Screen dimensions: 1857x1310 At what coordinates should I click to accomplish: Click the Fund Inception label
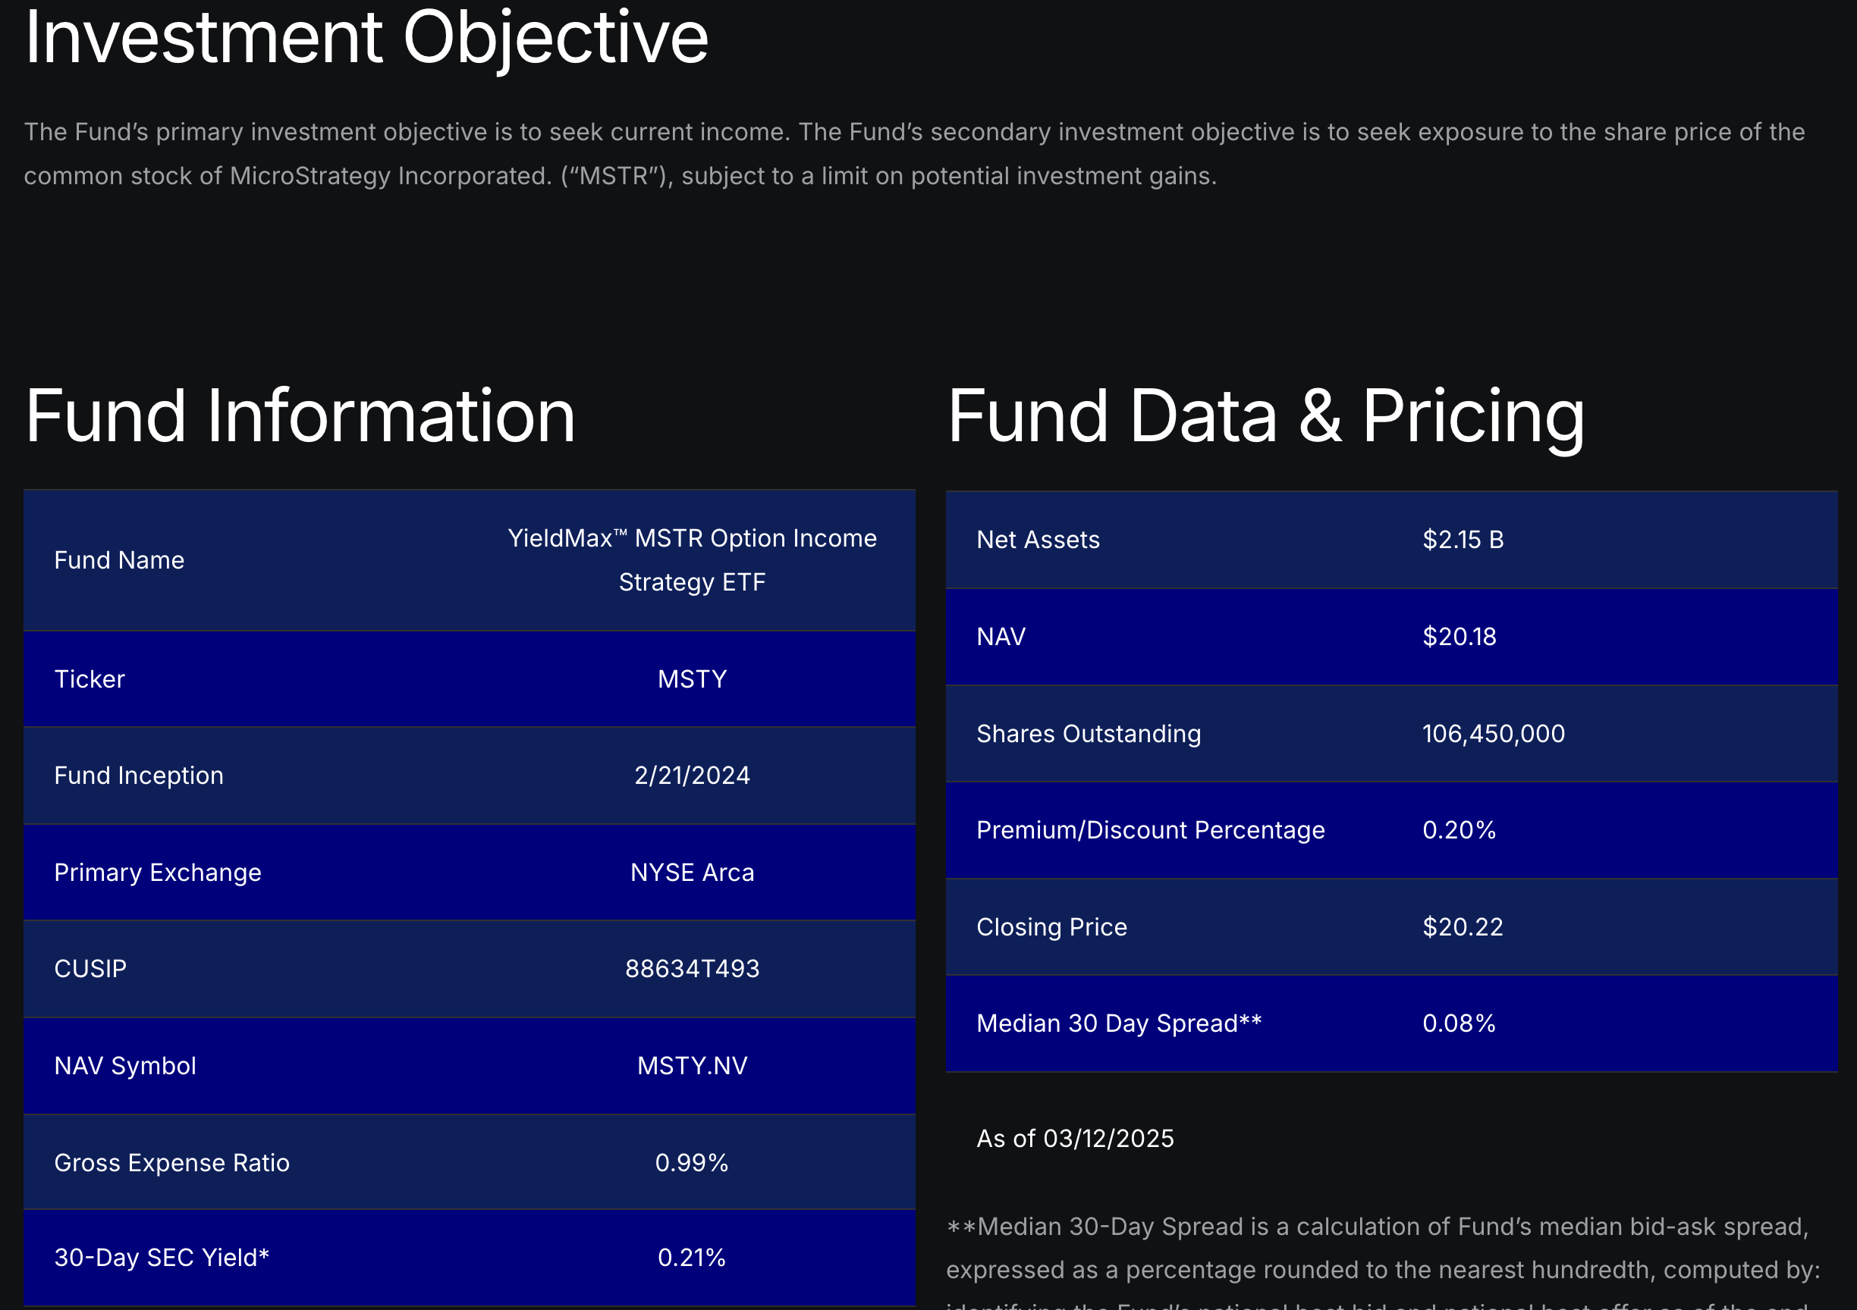tap(139, 776)
